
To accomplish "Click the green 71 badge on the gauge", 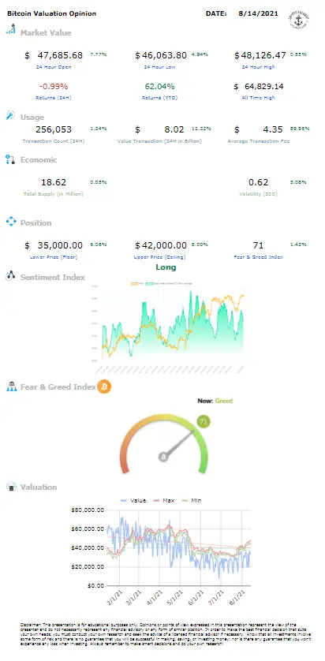I will [204, 421].
